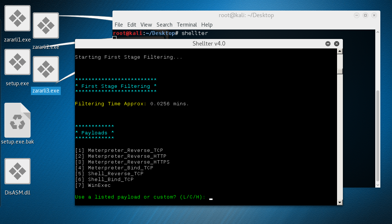Click Shellter scrollbar down arrow
The width and height of the screenshot is (392, 224).
point(340,203)
